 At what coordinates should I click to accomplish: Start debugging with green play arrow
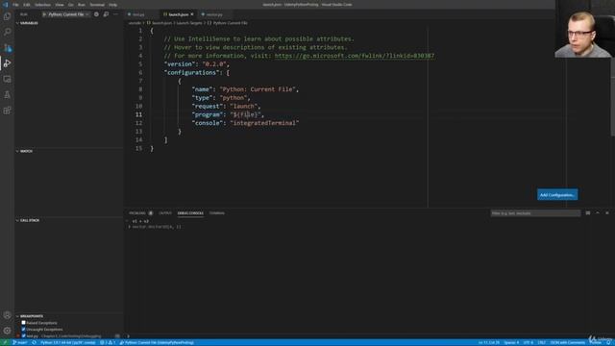(44, 14)
